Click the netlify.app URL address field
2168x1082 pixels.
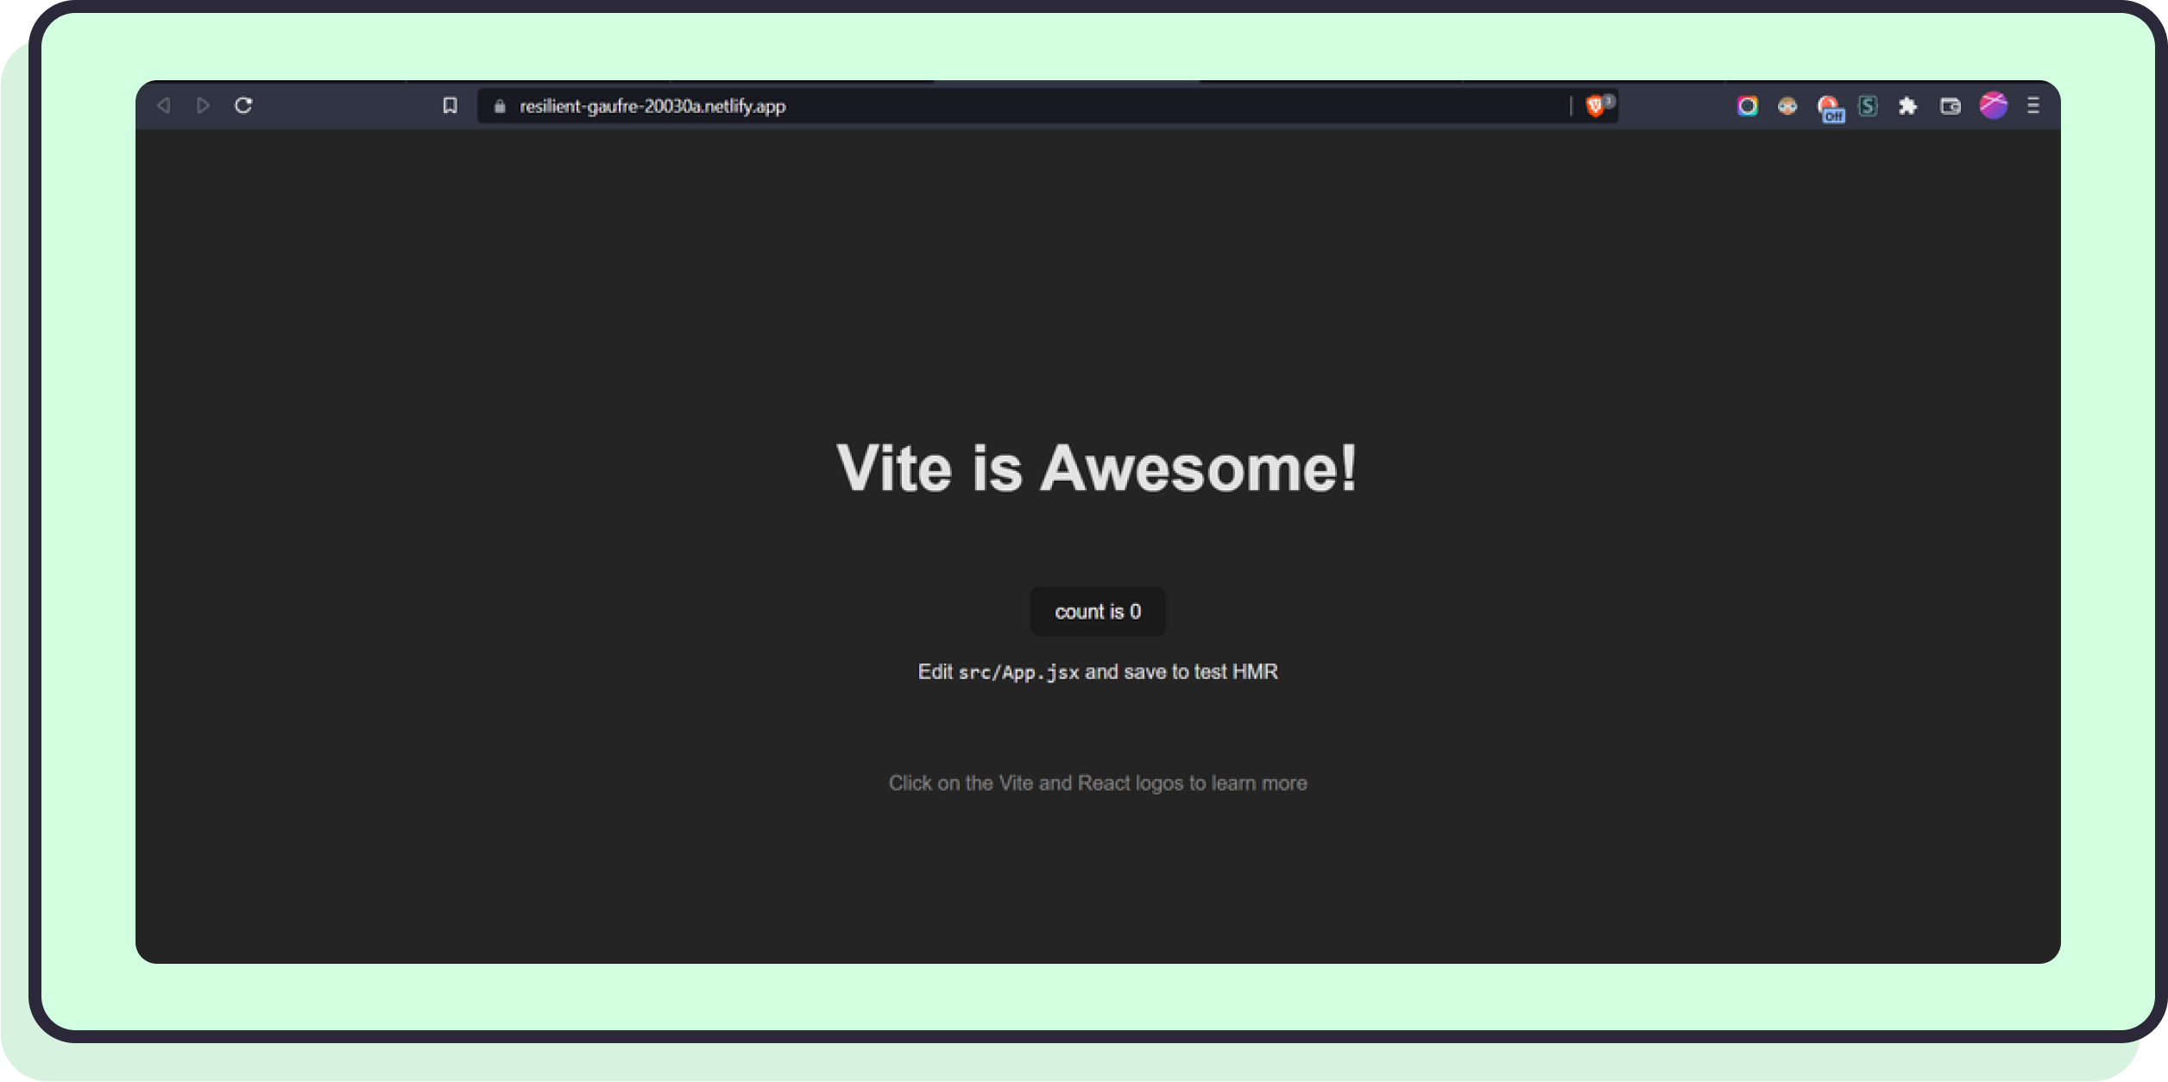point(949,106)
